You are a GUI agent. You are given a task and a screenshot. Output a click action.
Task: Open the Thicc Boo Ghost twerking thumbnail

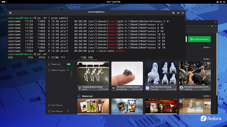point(161,73)
